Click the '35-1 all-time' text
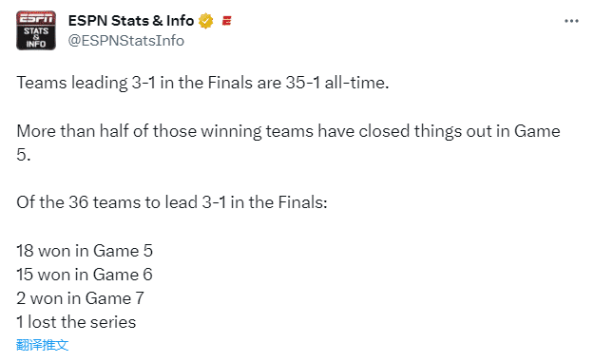 336,83
